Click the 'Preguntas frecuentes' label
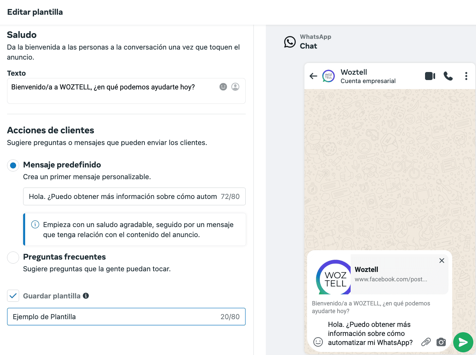Image resolution: width=476 pixels, height=355 pixels. pos(64,257)
